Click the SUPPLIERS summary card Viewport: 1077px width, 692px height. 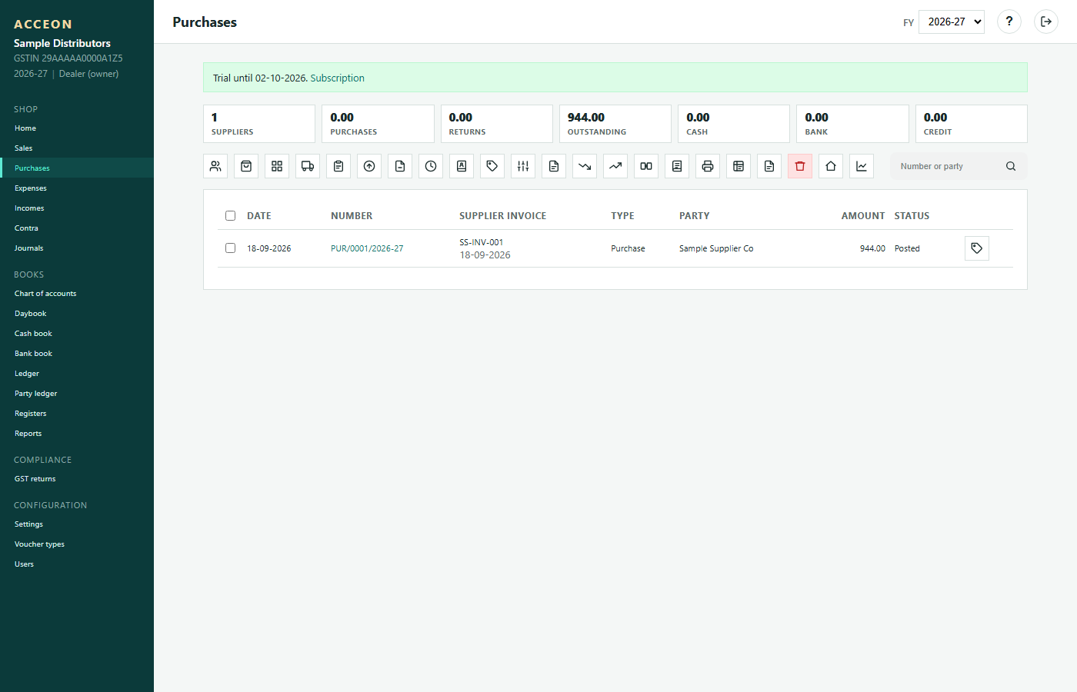coord(259,124)
